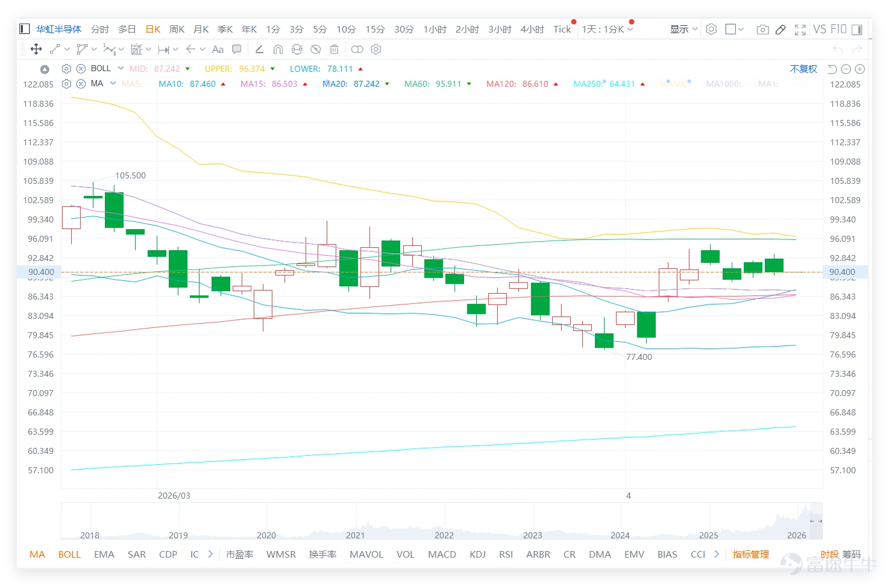Expand the 显示 display dropdown
The height and width of the screenshot is (586, 889).
[x=683, y=29]
